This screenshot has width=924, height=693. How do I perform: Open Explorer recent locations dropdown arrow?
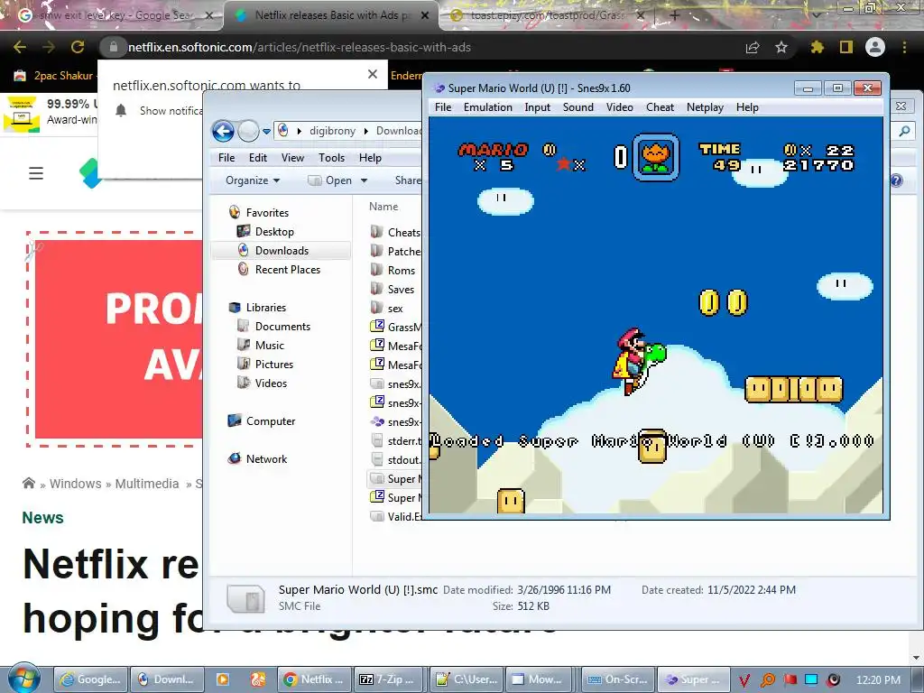[266, 132]
